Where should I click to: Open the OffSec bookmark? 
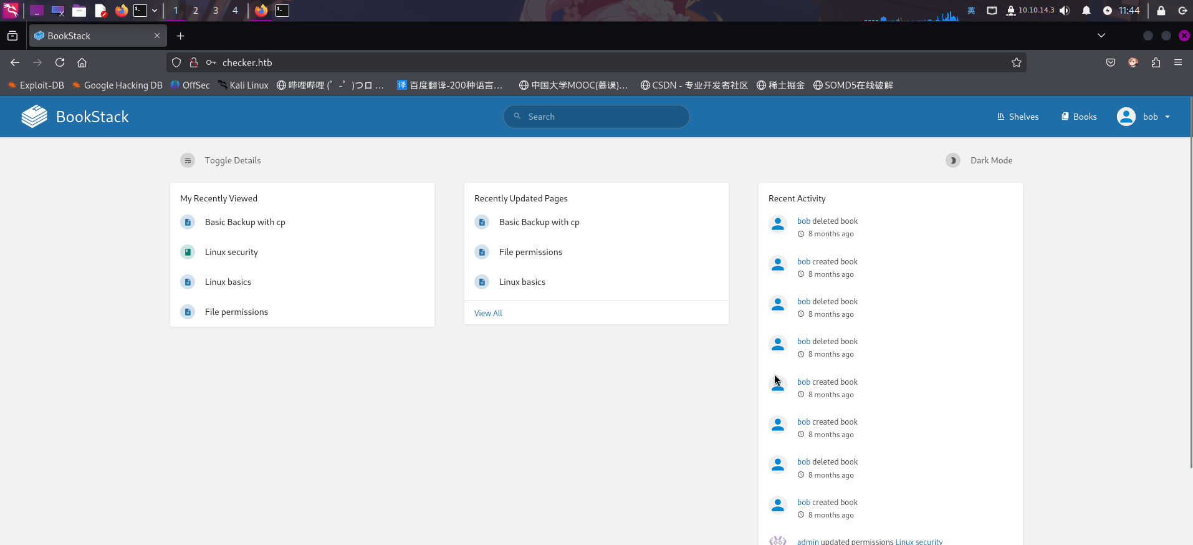(x=190, y=85)
